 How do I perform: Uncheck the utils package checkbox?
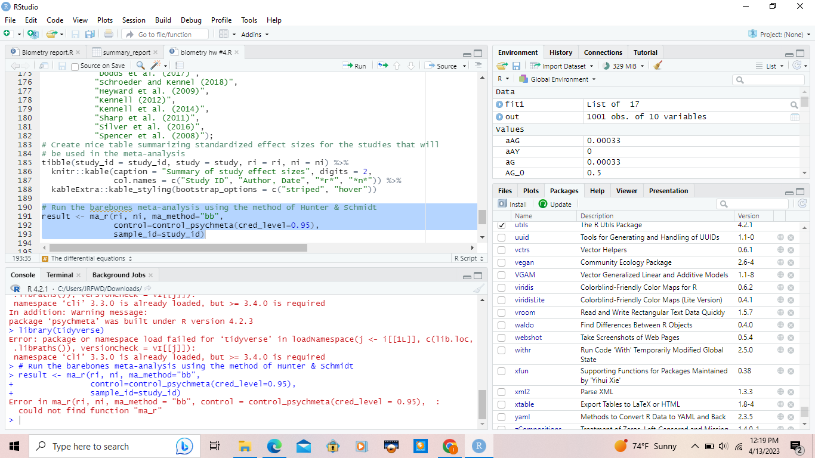coord(502,225)
